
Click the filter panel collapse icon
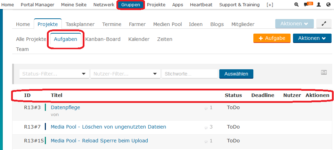pyautogui.click(x=324, y=72)
